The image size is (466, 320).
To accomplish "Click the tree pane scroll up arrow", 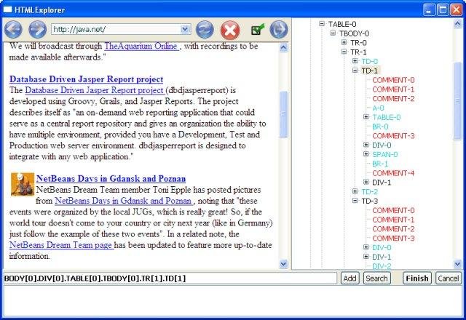I will 458,24.
